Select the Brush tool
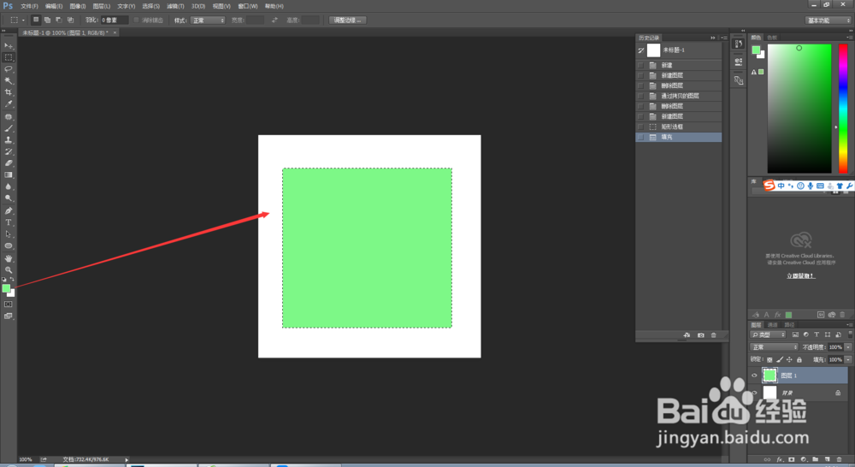Image resolution: width=855 pixels, height=467 pixels. tap(9, 129)
